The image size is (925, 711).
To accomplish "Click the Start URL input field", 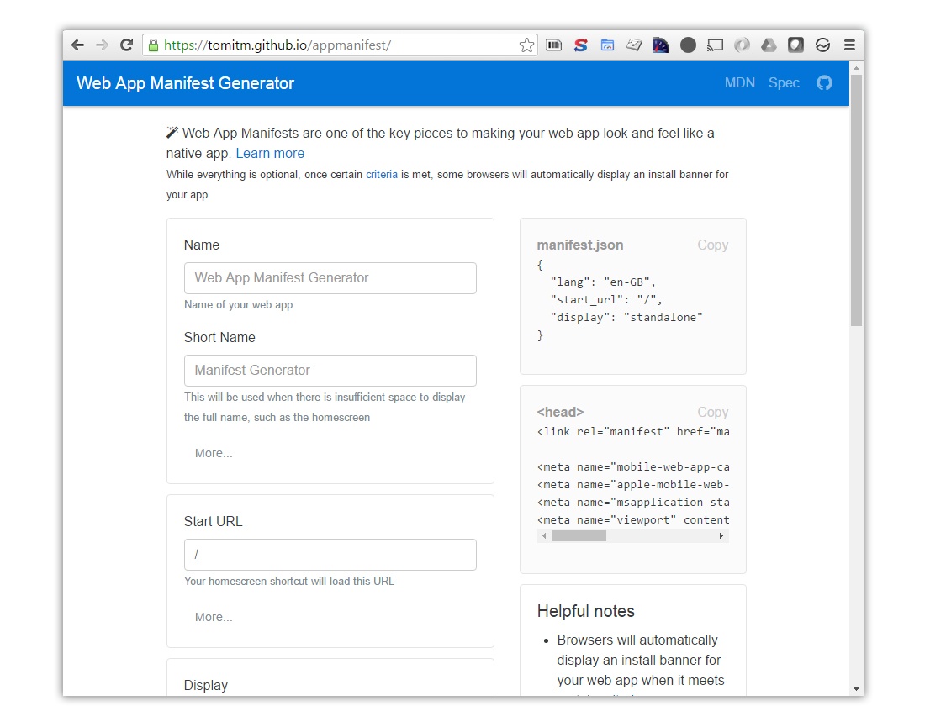I will 330,554.
